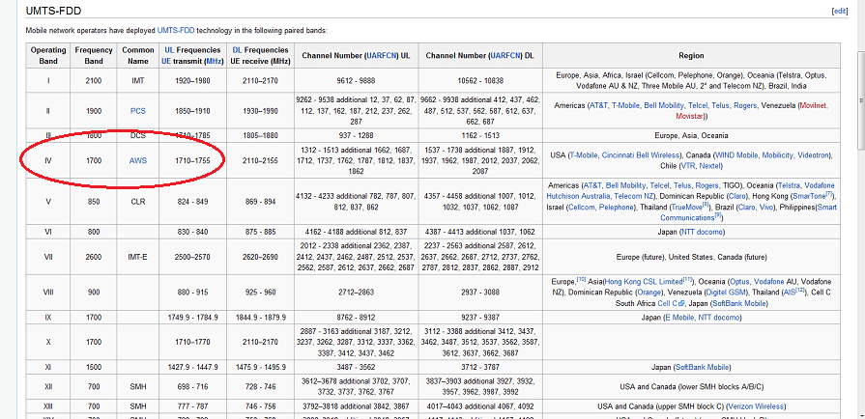865x419 pixels.
Task: Click the Region column header
Action: pyautogui.click(x=691, y=56)
